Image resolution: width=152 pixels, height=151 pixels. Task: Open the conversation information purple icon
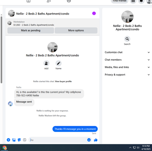[x=94, y=13]
